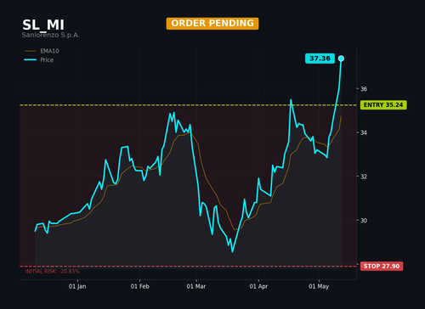This screenshot has height=309, width=425.
Task: Click the SL_MI ticker title
Action: [43, 25]
